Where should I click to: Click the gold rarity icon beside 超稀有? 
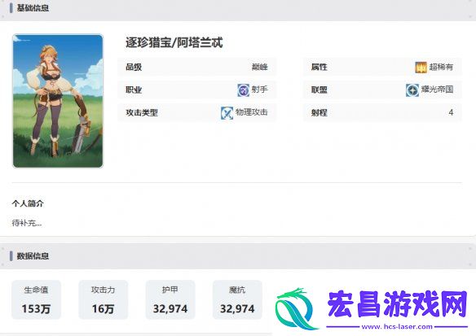(x=421, y=67)
